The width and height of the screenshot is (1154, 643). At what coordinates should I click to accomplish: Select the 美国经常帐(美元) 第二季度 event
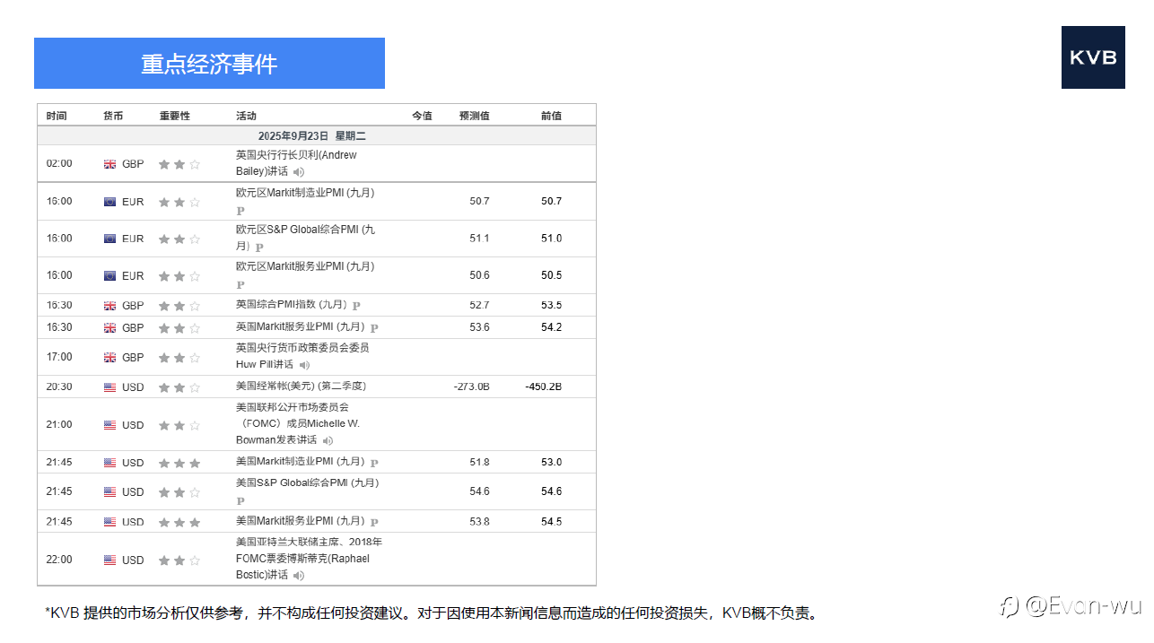tap(301, 387)
